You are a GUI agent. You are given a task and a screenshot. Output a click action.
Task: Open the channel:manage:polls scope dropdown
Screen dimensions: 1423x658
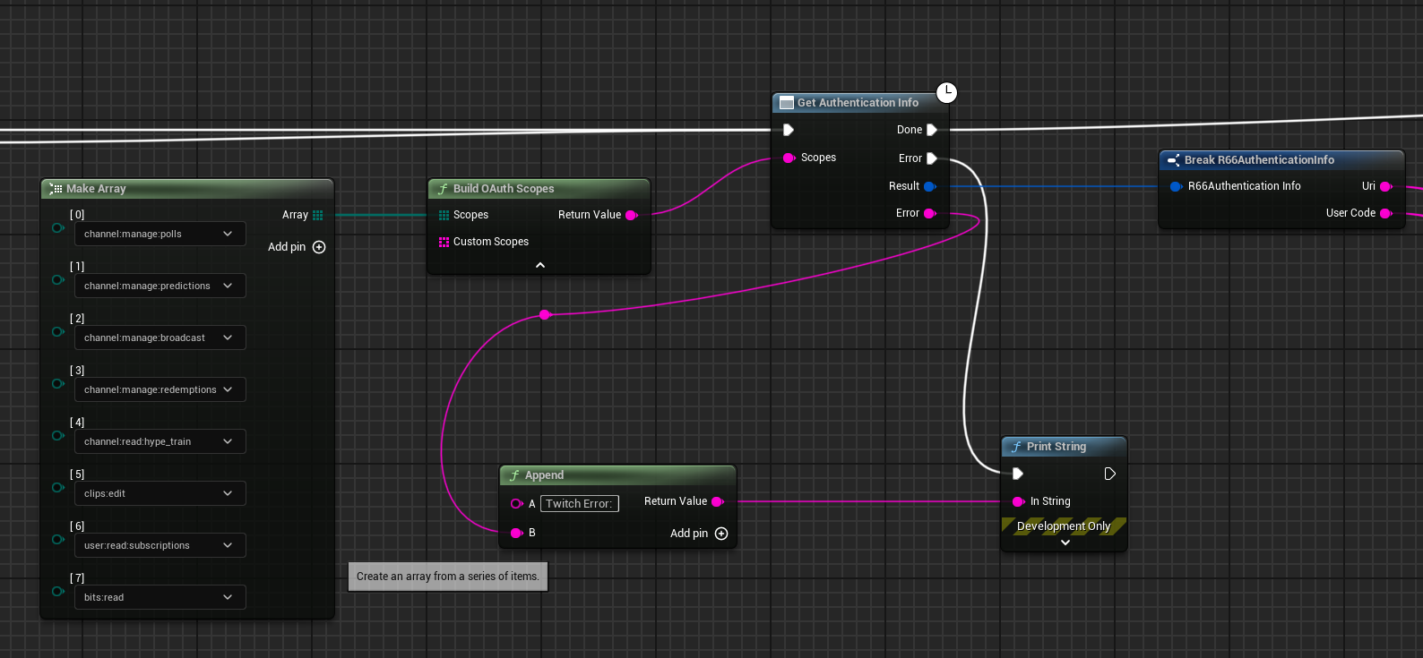coord(160,234)
